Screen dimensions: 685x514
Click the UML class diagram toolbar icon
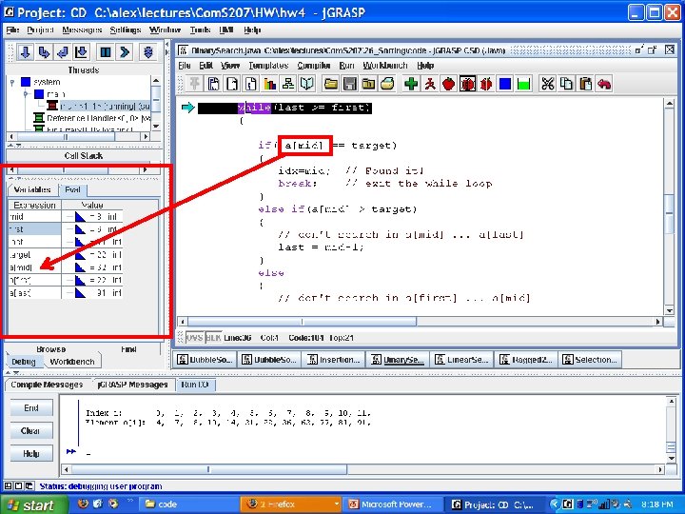[288, 84]
